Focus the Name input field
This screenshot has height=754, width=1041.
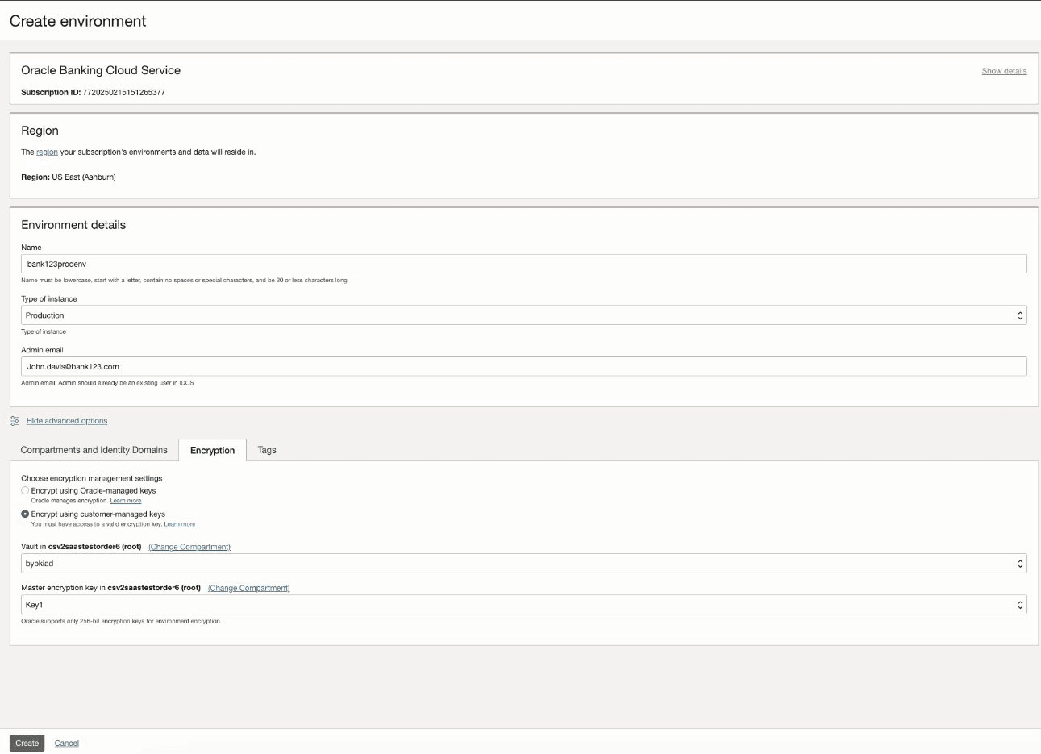523,264
